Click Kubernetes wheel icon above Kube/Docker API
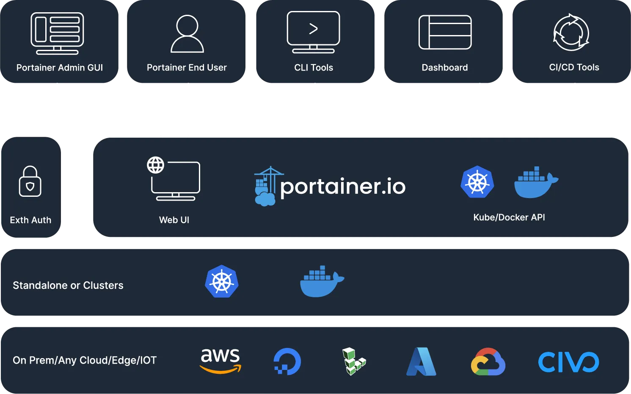This screenshot has width=631, height=394. pyautogui.click(x=477, y=182)
